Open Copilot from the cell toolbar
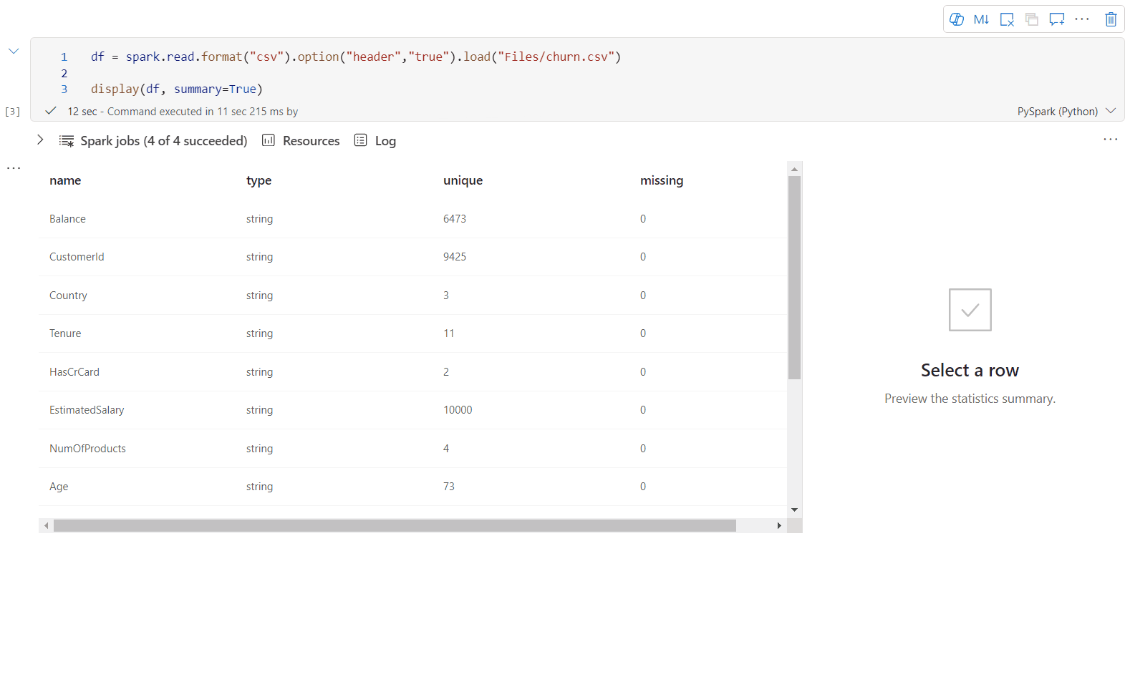Viewport: 1130px width, 697px height. point(956,19)
